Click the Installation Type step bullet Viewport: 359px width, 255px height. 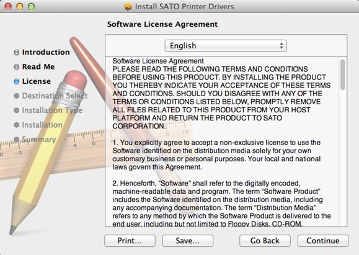tap(17, 110)
